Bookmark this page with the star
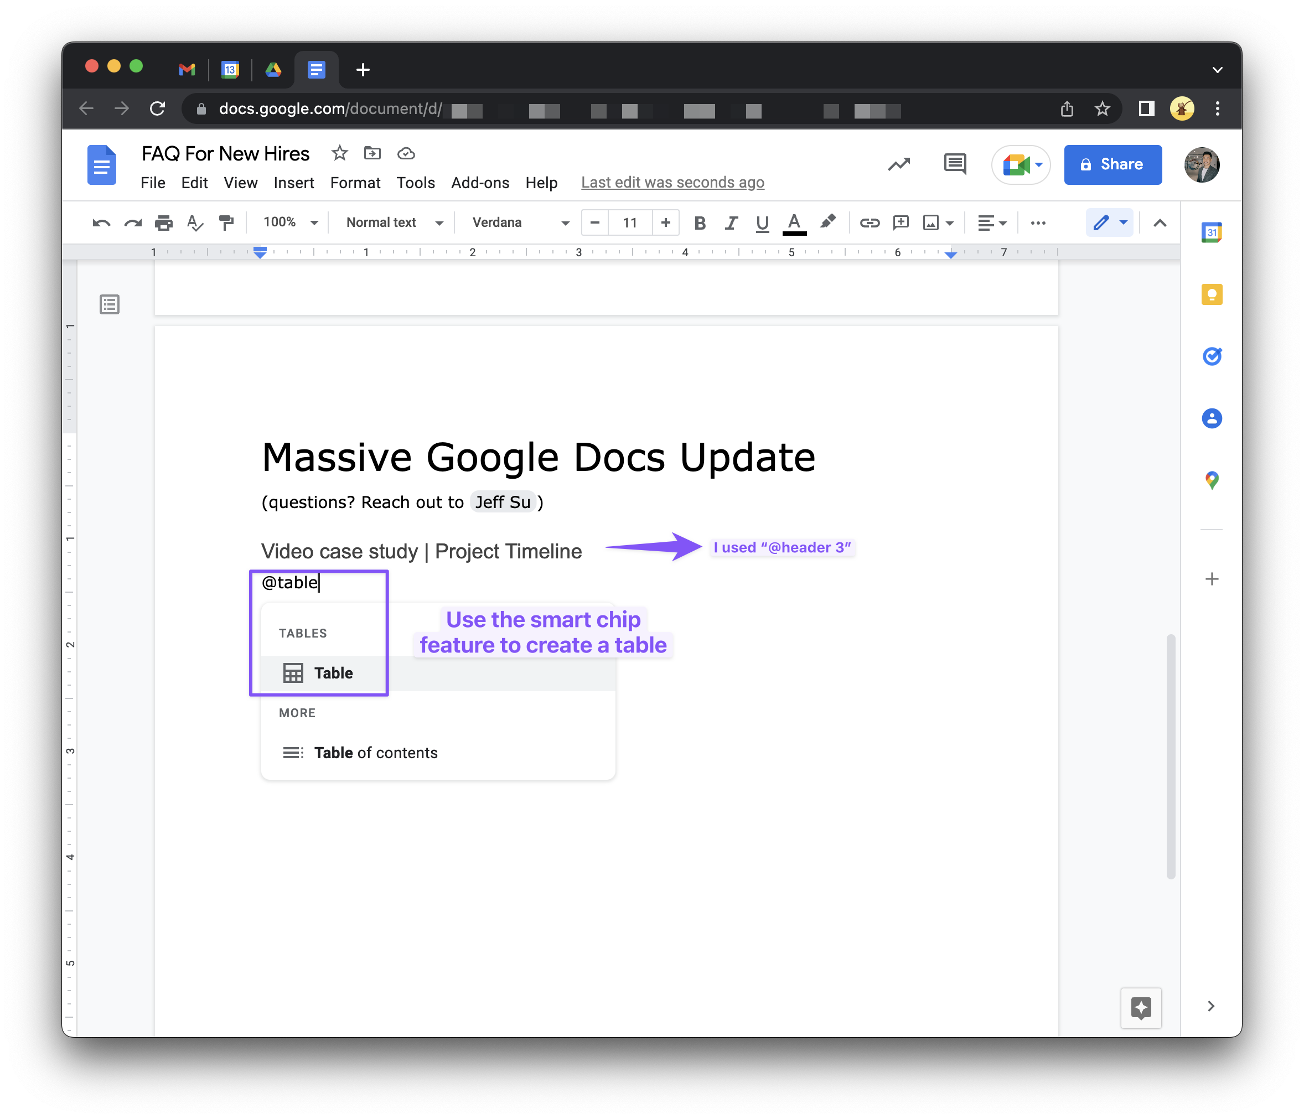 1102,109
